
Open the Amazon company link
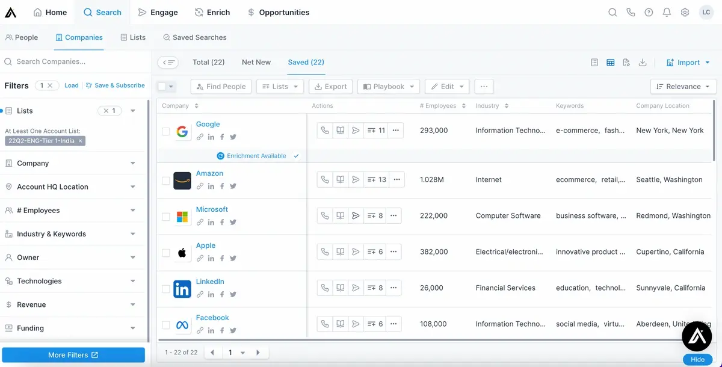click(209, 173)
